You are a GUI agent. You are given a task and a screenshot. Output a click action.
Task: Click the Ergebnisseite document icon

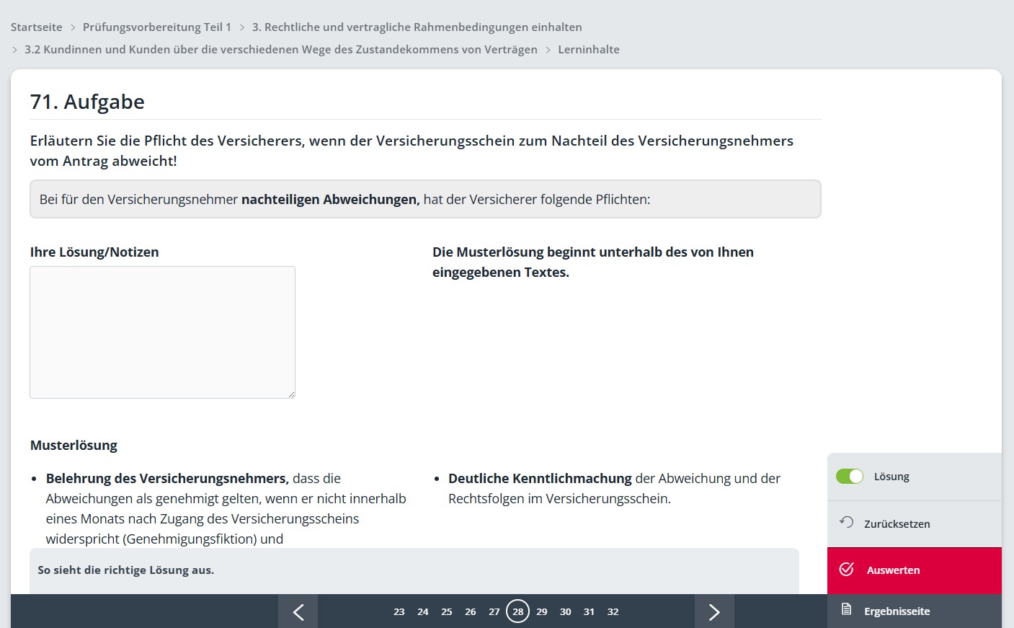pos(847,610)
